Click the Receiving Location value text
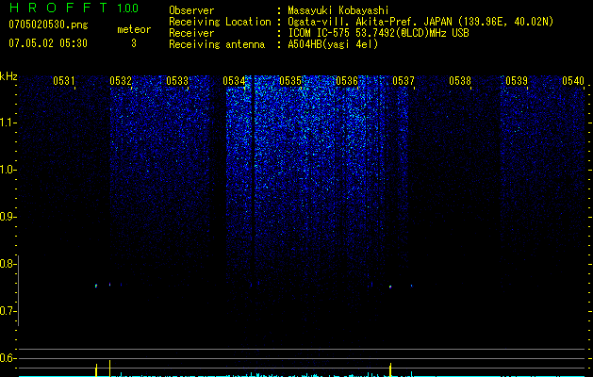This screenshot has width=593, height=377. pyautogui.click(x=420, y=22)
